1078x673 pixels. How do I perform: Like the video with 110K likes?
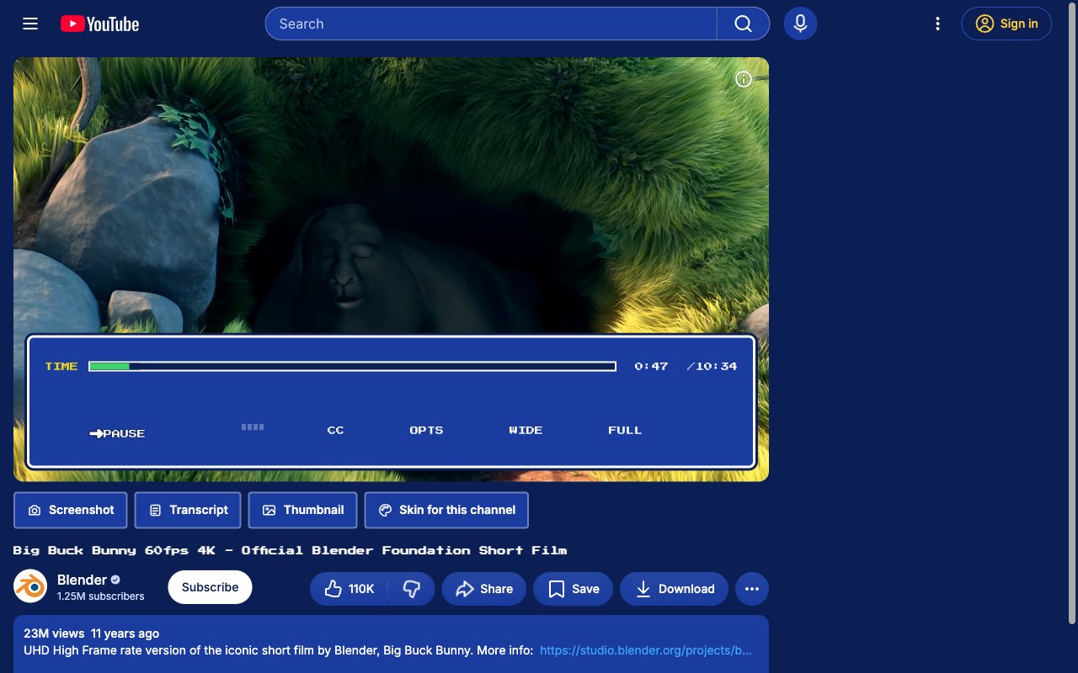point(350,589)
